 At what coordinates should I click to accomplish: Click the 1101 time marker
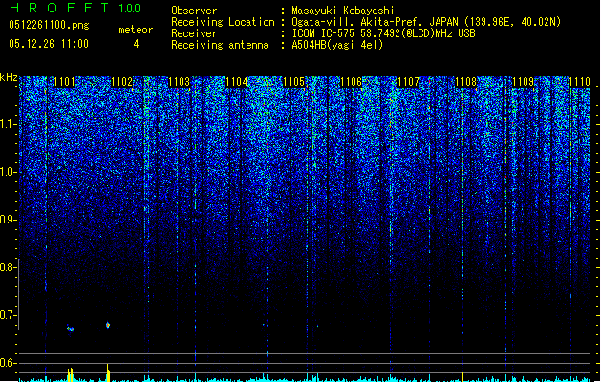point(64,82)
